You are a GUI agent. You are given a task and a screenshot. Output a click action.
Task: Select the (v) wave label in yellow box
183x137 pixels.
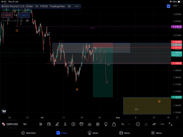click(x=136, y=109)
